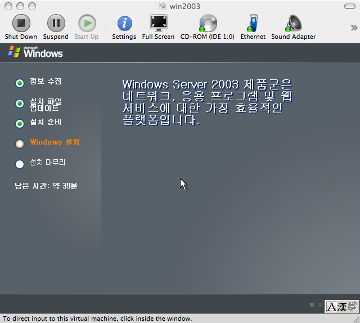360x323 pixels.
Task: Select the 정보 수집 step indicator
Action: [x=20, y=83]
